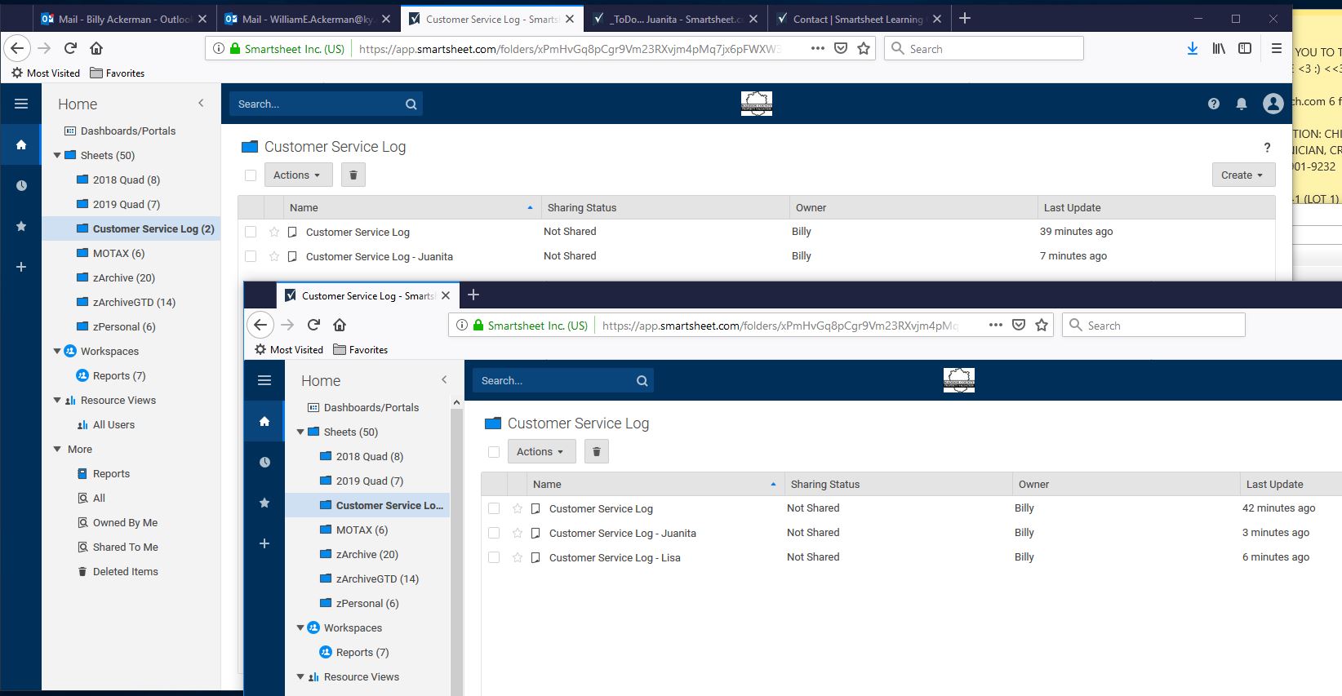Check Customer Service Log row in front window
The width and height of the screenshot is (1342, 696).
pos(494,508)
